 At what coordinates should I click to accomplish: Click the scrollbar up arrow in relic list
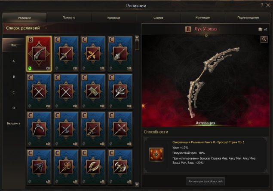pos(137,37)
